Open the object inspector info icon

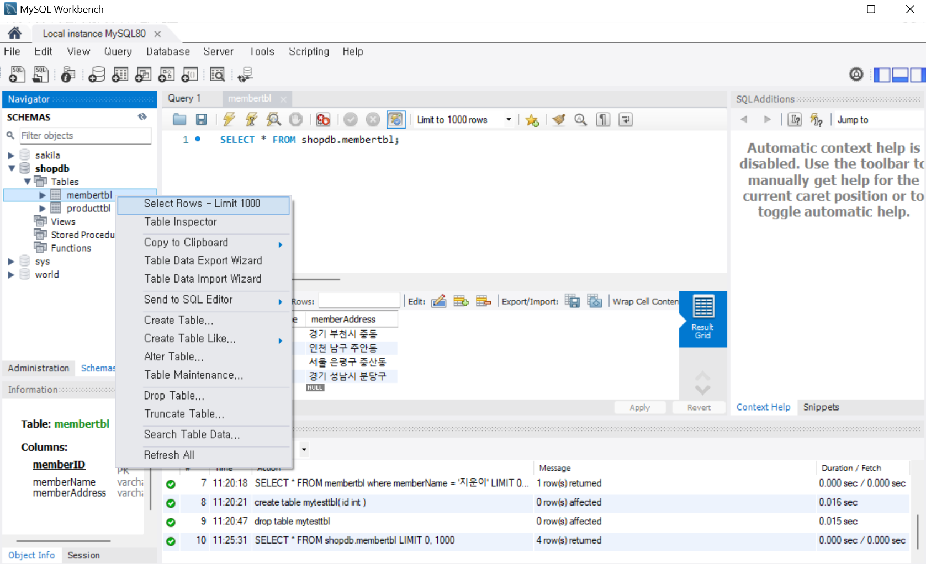coord(68,74)
